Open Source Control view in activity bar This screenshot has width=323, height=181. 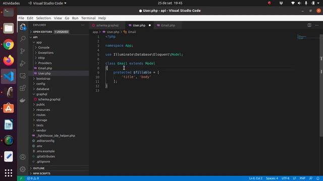tap(23, 51)
